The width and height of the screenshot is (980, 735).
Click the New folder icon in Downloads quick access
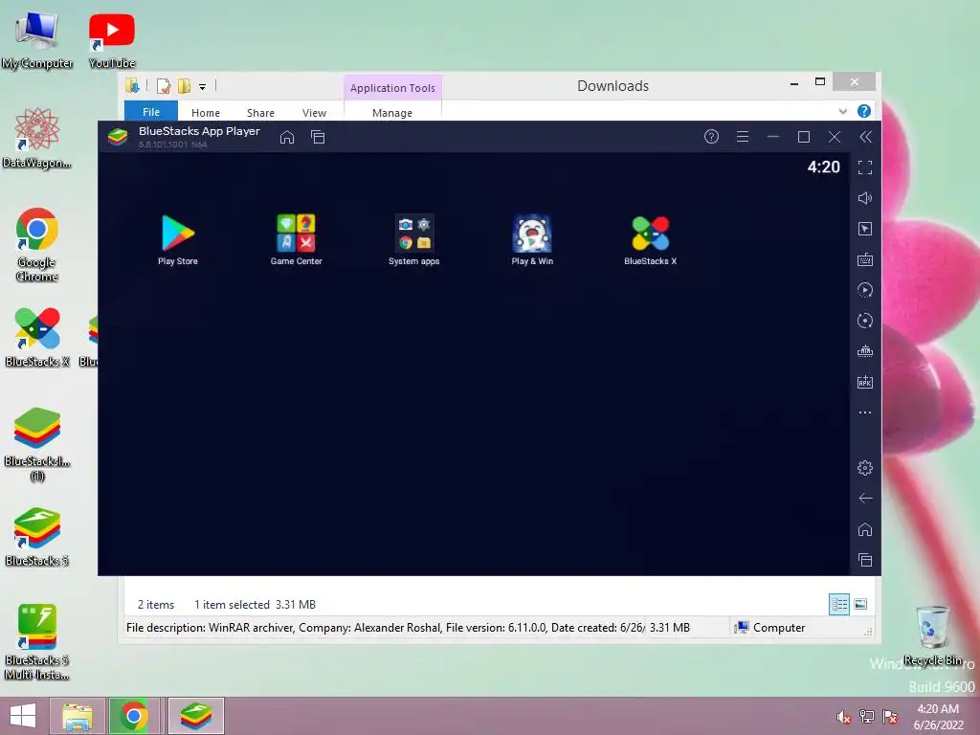(x=184, y=86)
